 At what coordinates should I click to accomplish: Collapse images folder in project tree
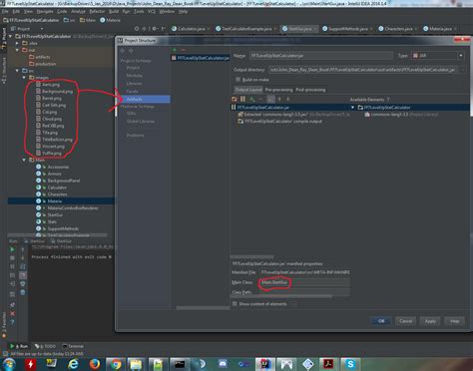coord(24,78)
